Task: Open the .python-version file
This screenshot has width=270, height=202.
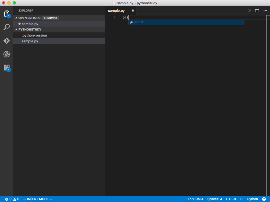Action: 59,35
